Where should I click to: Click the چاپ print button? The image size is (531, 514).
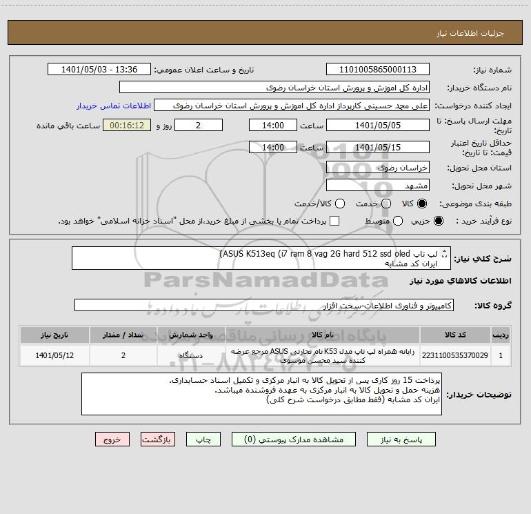(x=203, y=439)
